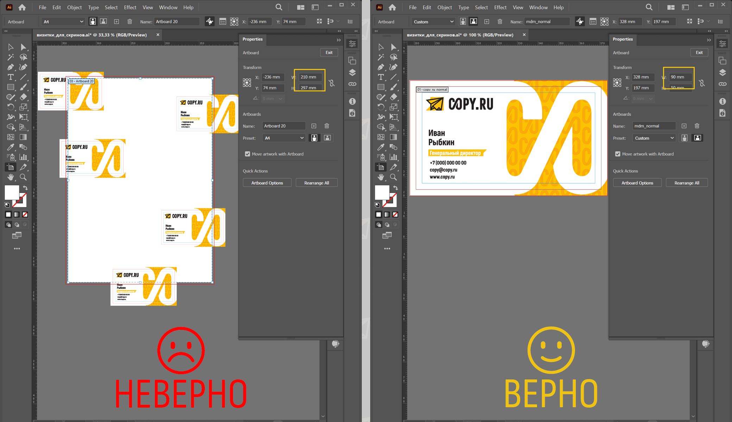Click Rearrange All in left window
Image resolution: width=732 pixels, height=422 pixels.
317,183
